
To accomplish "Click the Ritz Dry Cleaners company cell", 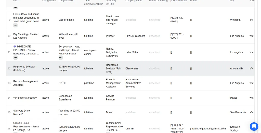I will (x=135, y=36).
